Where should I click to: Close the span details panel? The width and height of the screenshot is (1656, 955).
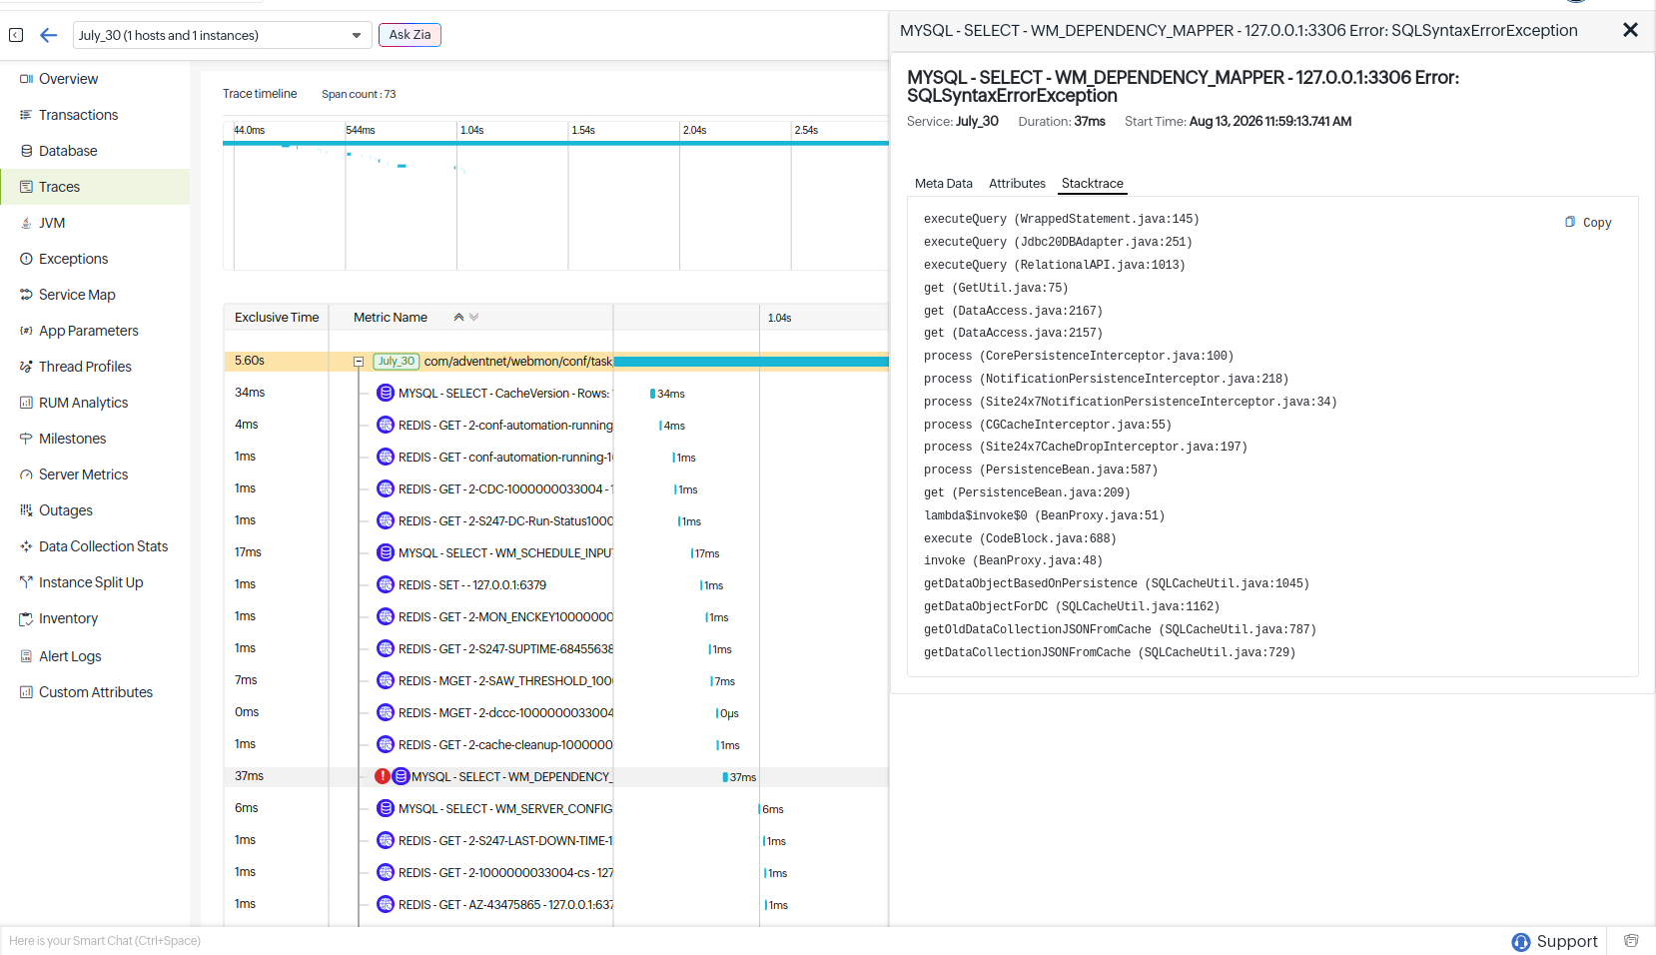tap(1630, 30)
